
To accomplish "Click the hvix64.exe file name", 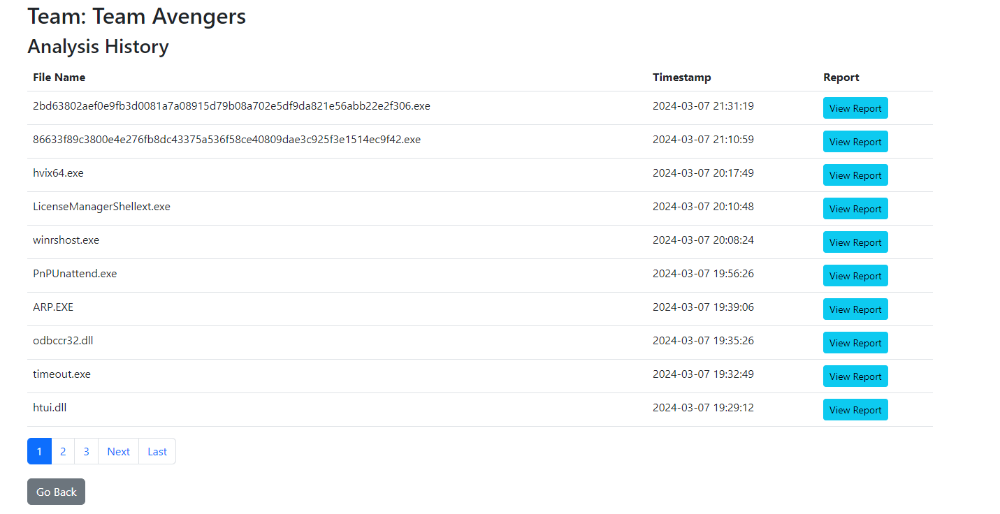I will tap(58, 173).
